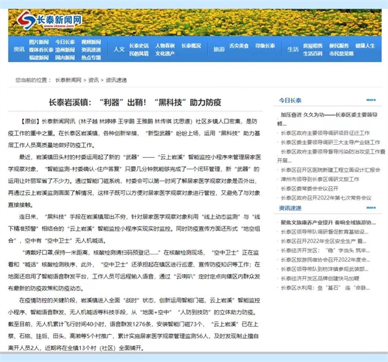Open the 生活 main navigation section
This screenshot has height=362, width=388.
click(x=293, y=49)
